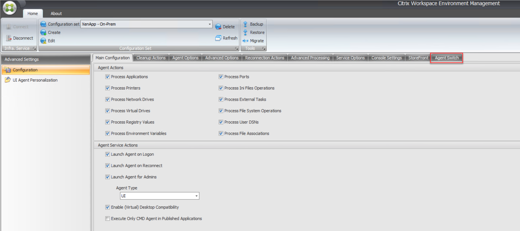Uncheck Process File System Operations

click(221, 111)
